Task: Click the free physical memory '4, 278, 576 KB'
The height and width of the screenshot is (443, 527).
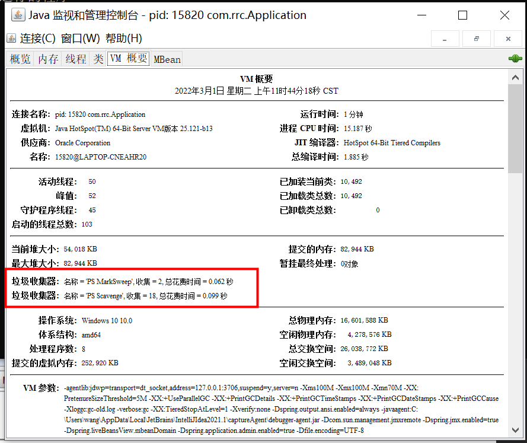Action: pyautogui.click(x=370, y=334)
